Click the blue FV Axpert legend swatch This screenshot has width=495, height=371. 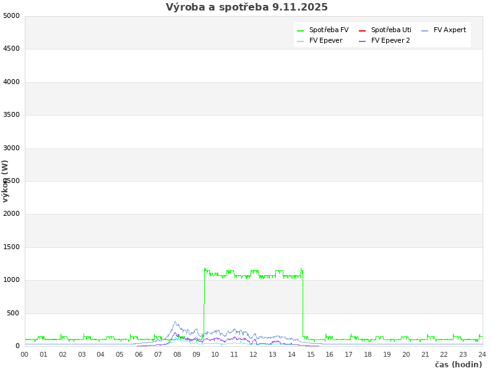coord(424,30)
